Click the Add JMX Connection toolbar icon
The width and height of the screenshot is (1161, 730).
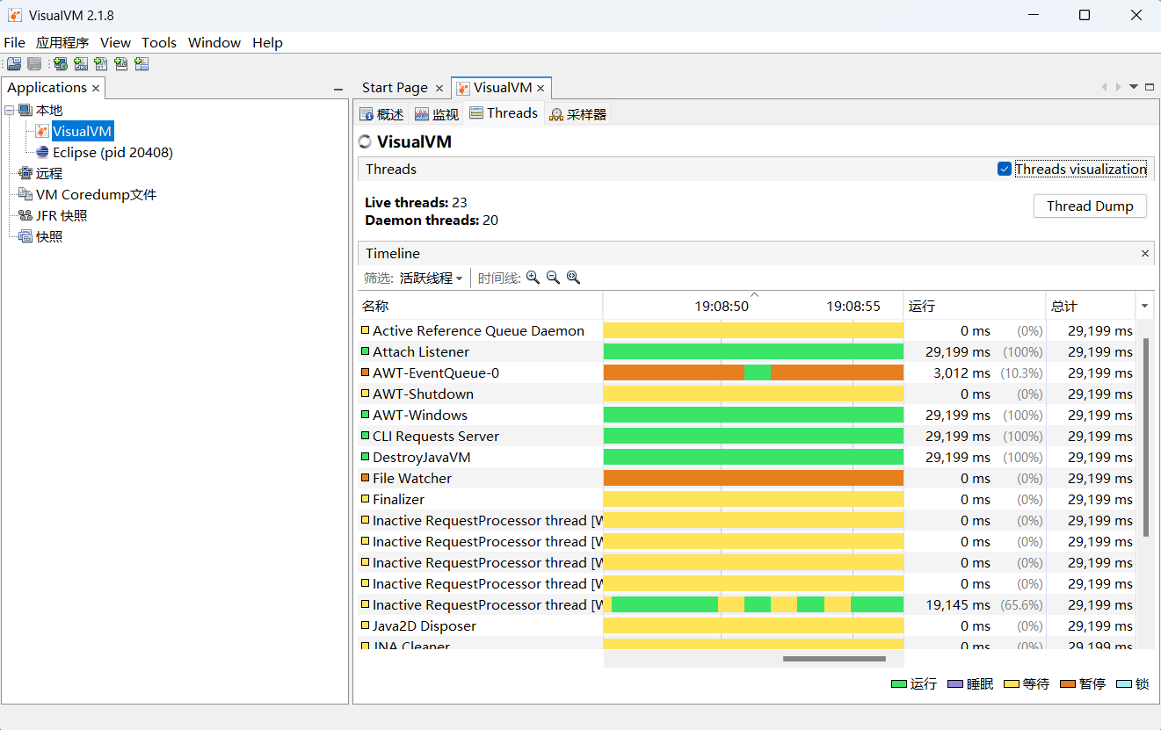click(x=80, y=63)
